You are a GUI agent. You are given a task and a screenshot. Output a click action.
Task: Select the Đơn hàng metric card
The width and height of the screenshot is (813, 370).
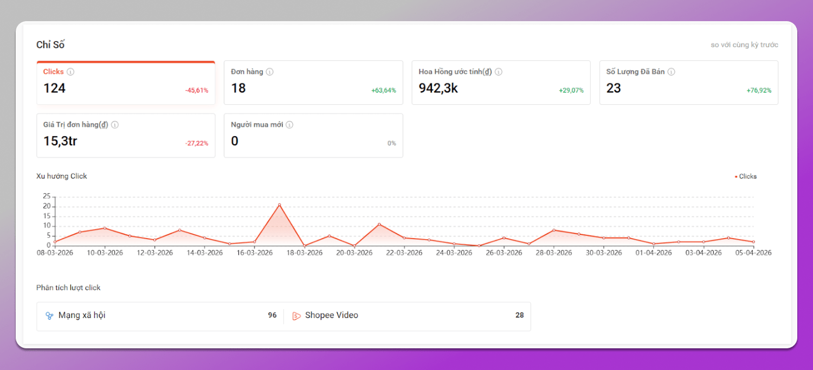point(313,83)
